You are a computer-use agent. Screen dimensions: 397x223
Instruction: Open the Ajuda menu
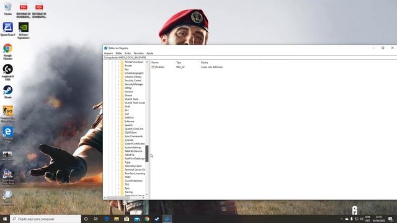point(149,53)
